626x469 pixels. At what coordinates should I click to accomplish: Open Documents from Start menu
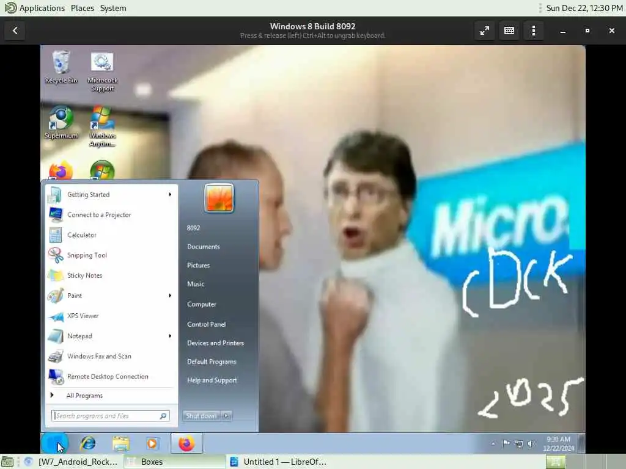click(x=203, y=247)
